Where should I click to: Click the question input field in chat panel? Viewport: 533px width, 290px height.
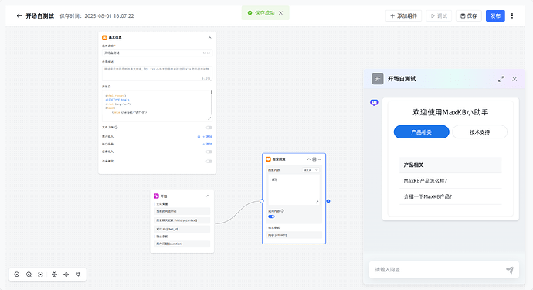coord(439,270)
